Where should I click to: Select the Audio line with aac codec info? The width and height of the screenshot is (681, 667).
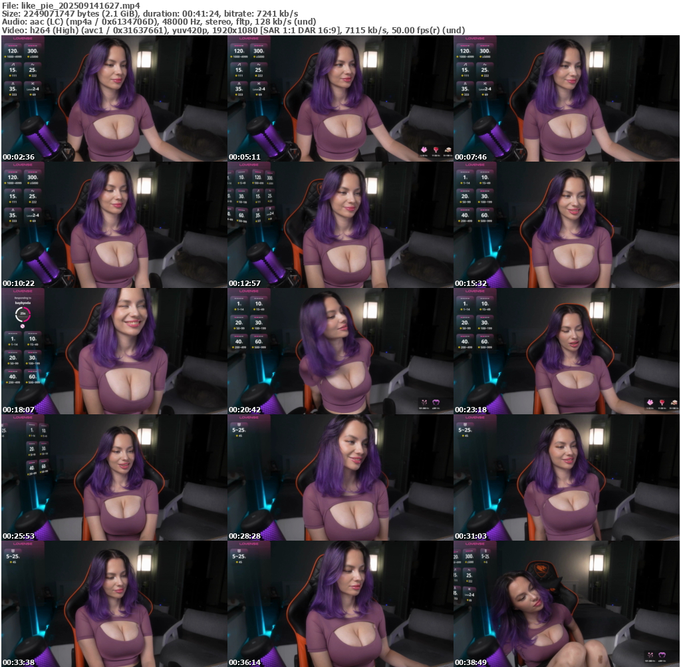tap(159, 22)
